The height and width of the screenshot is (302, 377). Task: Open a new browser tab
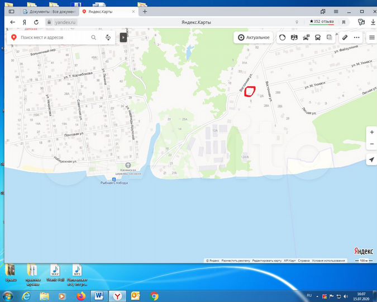click(x=145, y=11)
